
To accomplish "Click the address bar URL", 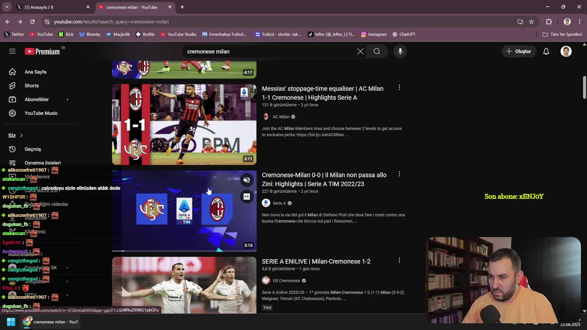I will [111, 22].
